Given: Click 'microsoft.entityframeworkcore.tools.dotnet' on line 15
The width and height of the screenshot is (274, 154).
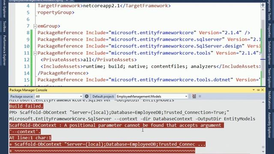Looking at the screenshot, I should (x=171, y=80).
